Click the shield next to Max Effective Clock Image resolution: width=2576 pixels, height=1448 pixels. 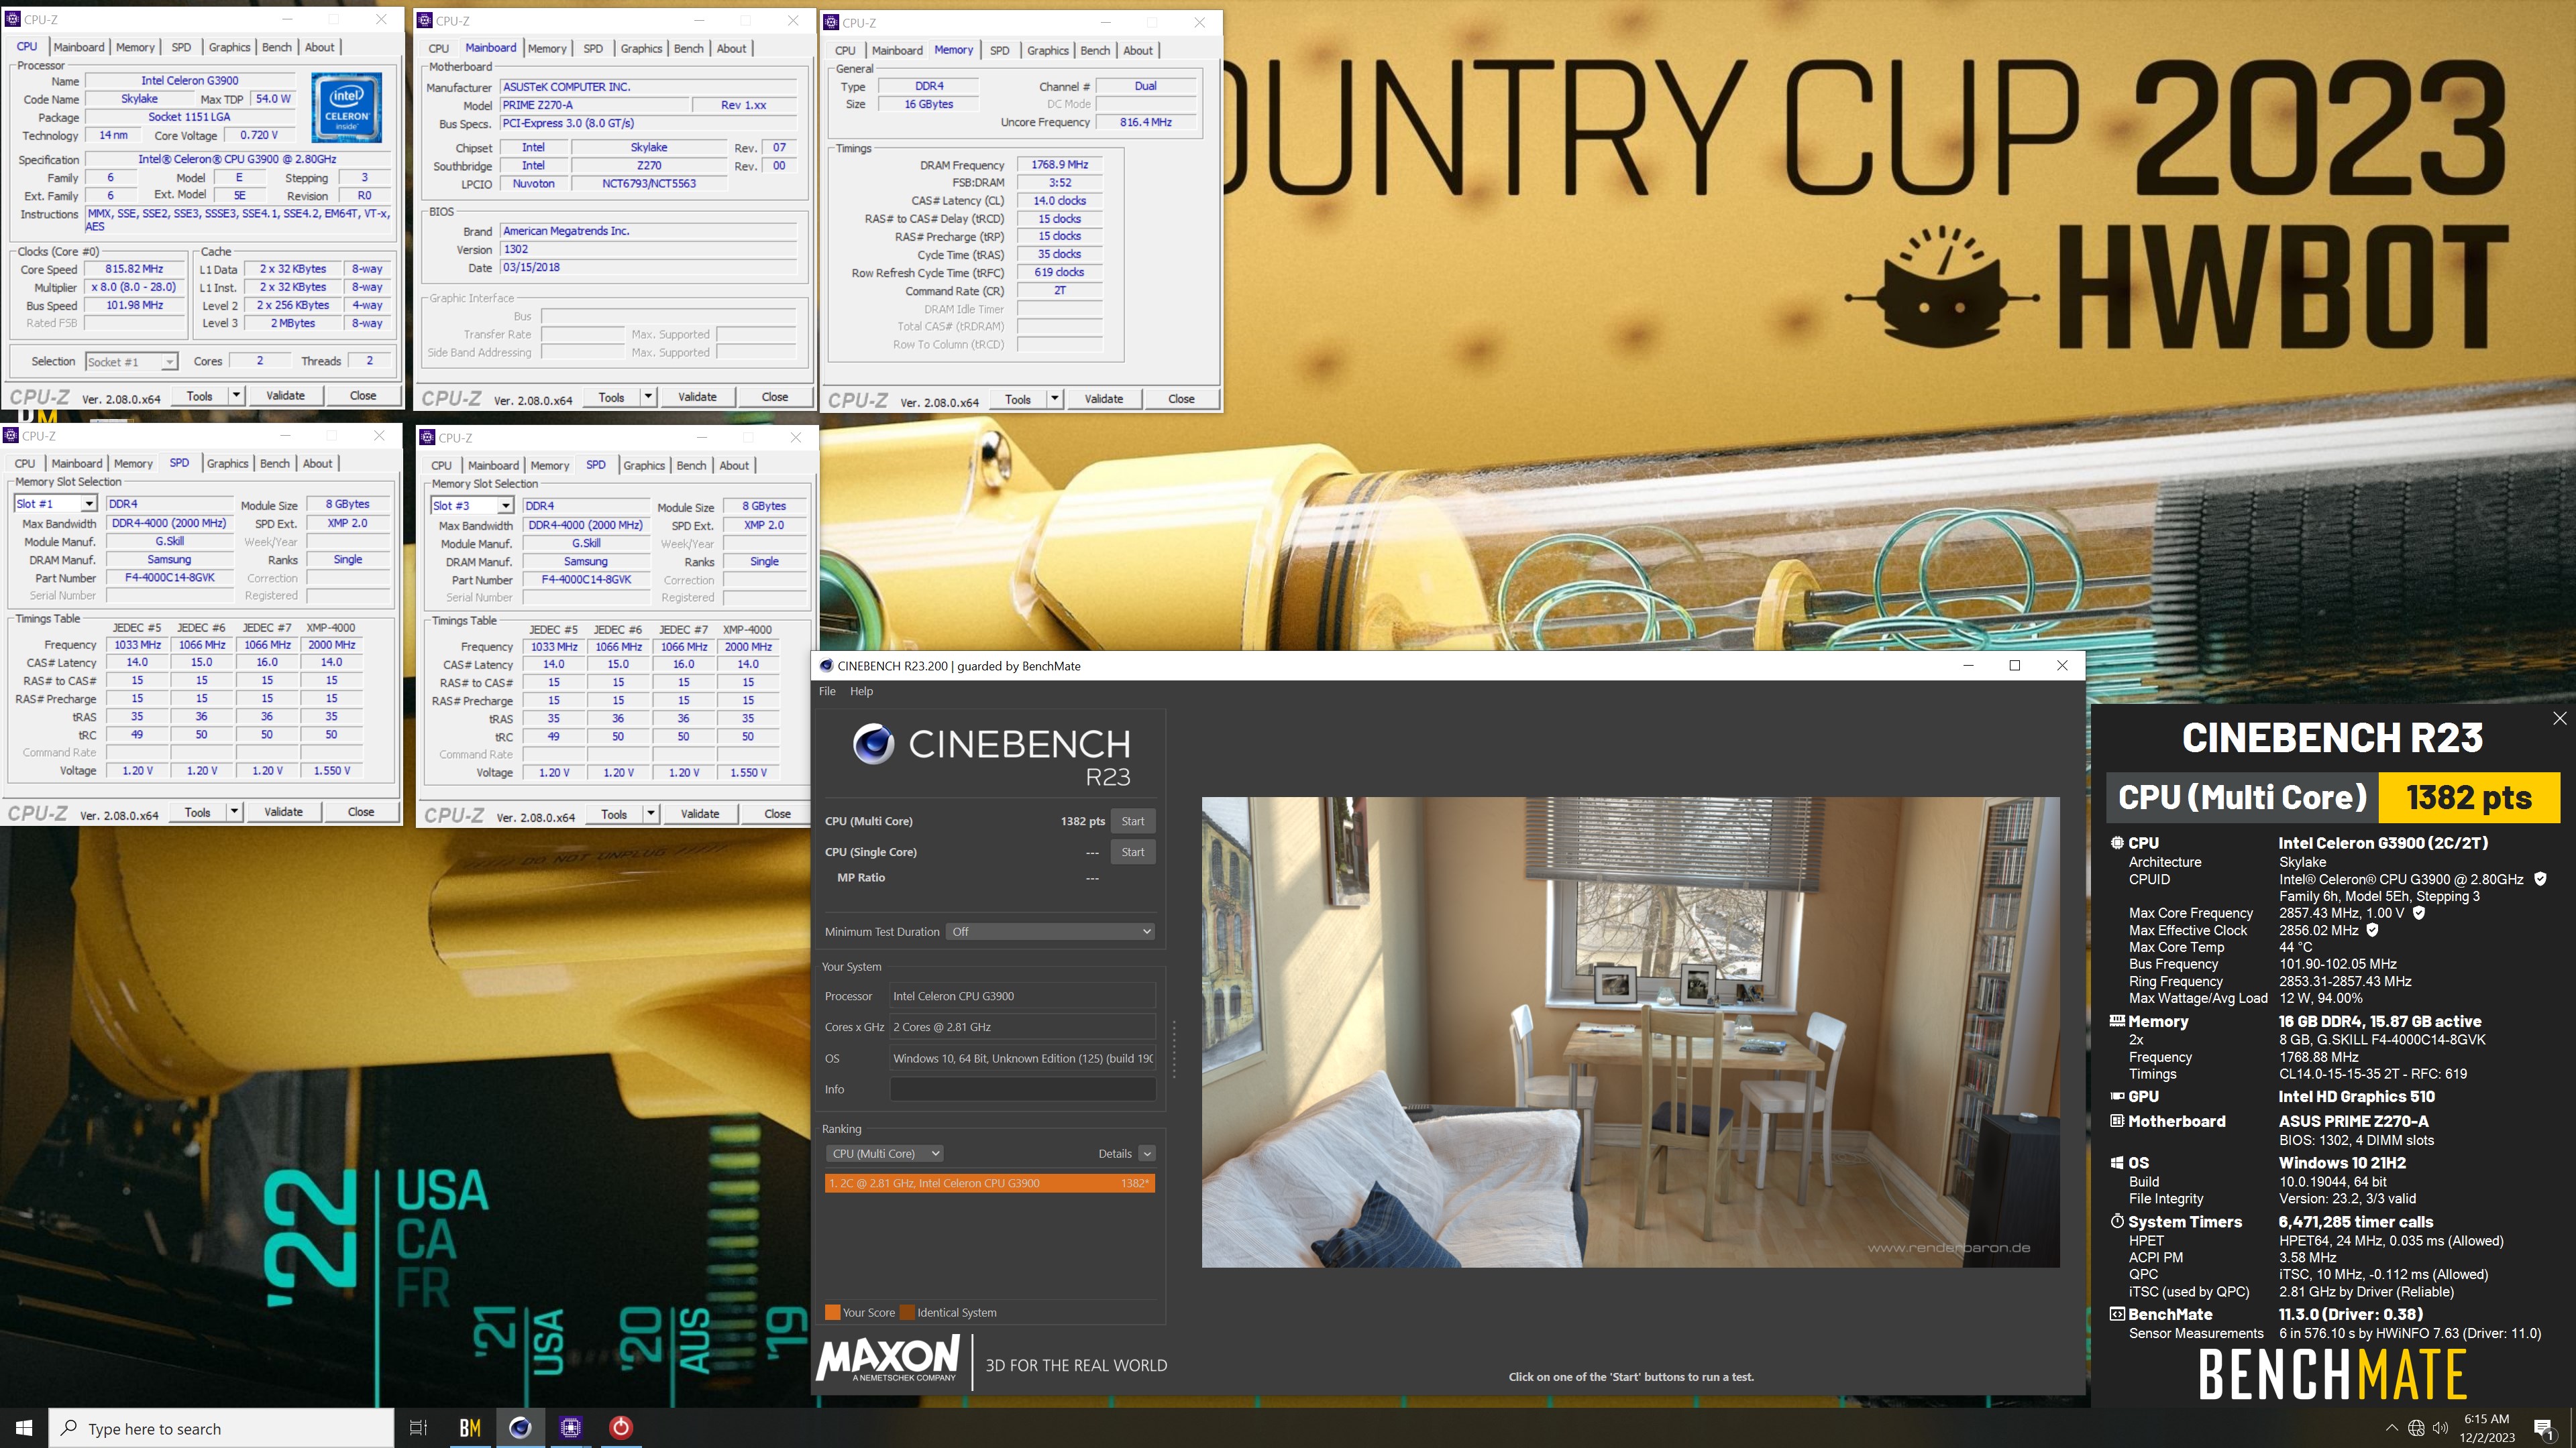2372,929
